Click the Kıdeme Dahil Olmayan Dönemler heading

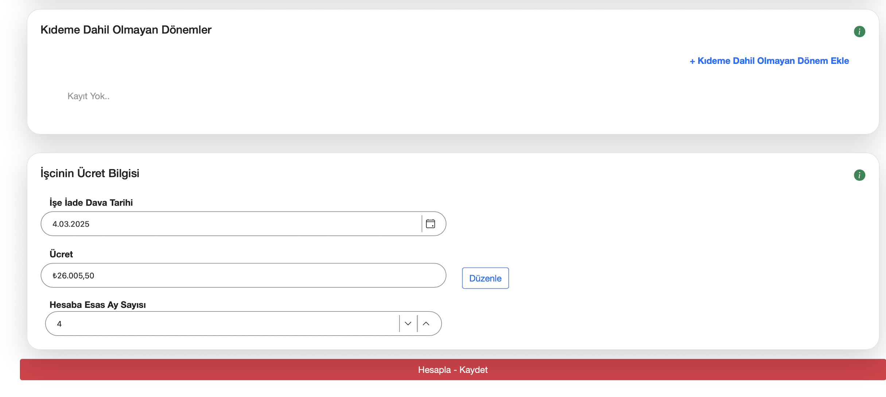point(126,30)
